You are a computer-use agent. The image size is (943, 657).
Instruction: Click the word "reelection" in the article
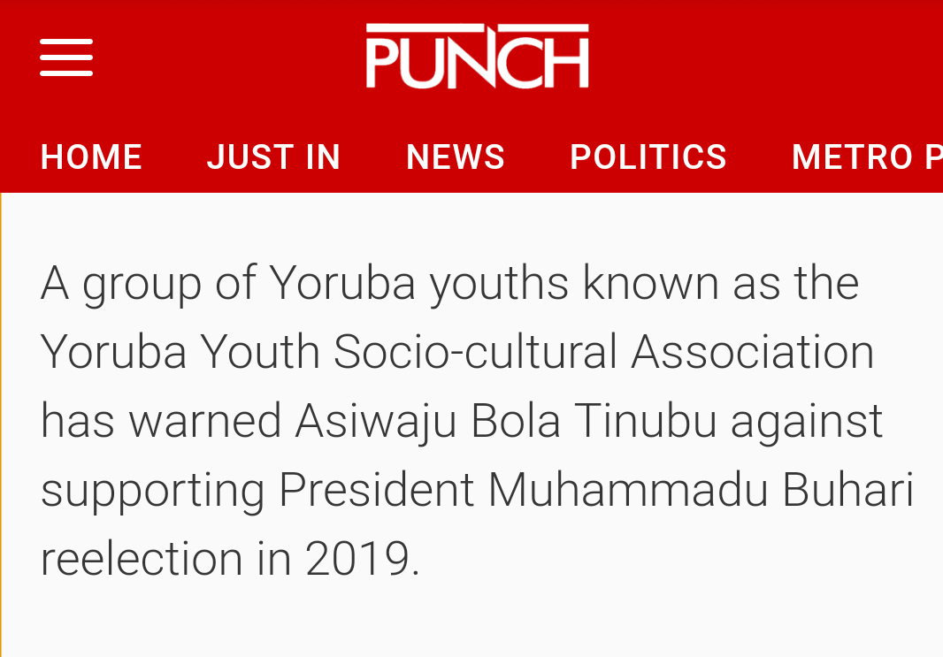point(142,559)
